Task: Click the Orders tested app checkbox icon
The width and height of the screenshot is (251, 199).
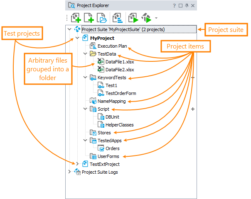Action: pyautogui.click(x=101, y=148)
